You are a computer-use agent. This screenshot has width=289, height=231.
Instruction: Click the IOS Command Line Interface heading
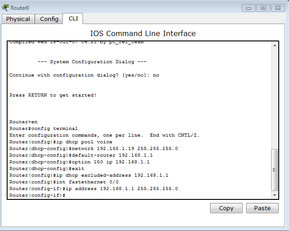(x=143, y=33)
